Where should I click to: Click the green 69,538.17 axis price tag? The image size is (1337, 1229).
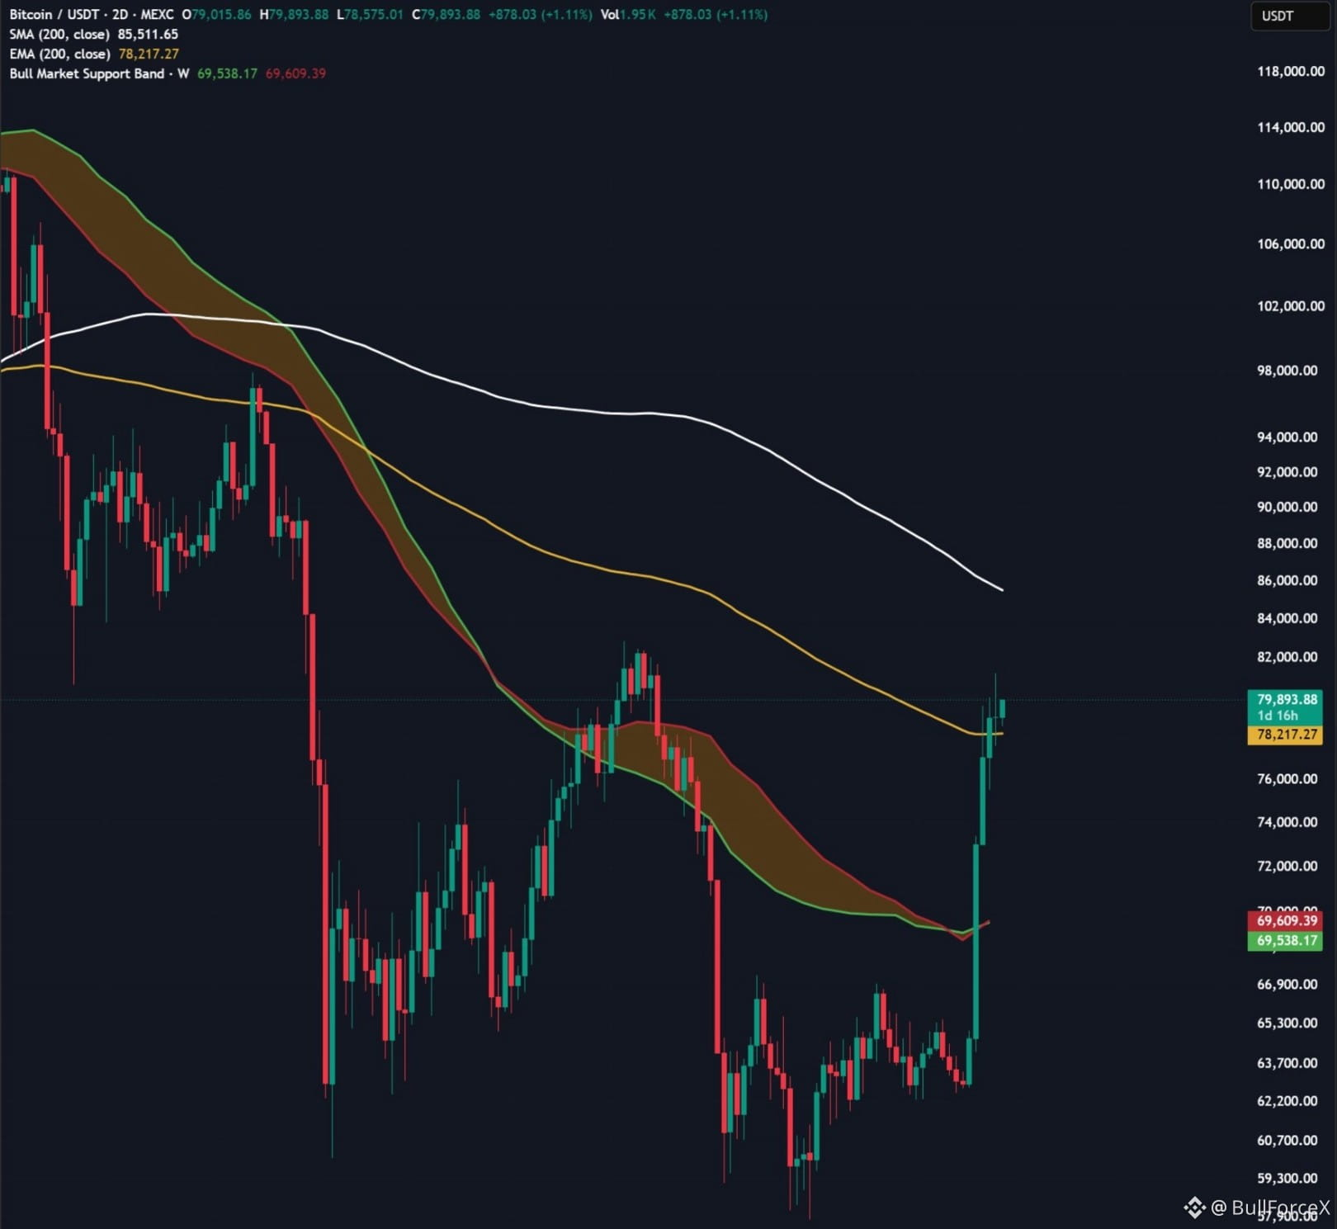[x=1286, y=941]
